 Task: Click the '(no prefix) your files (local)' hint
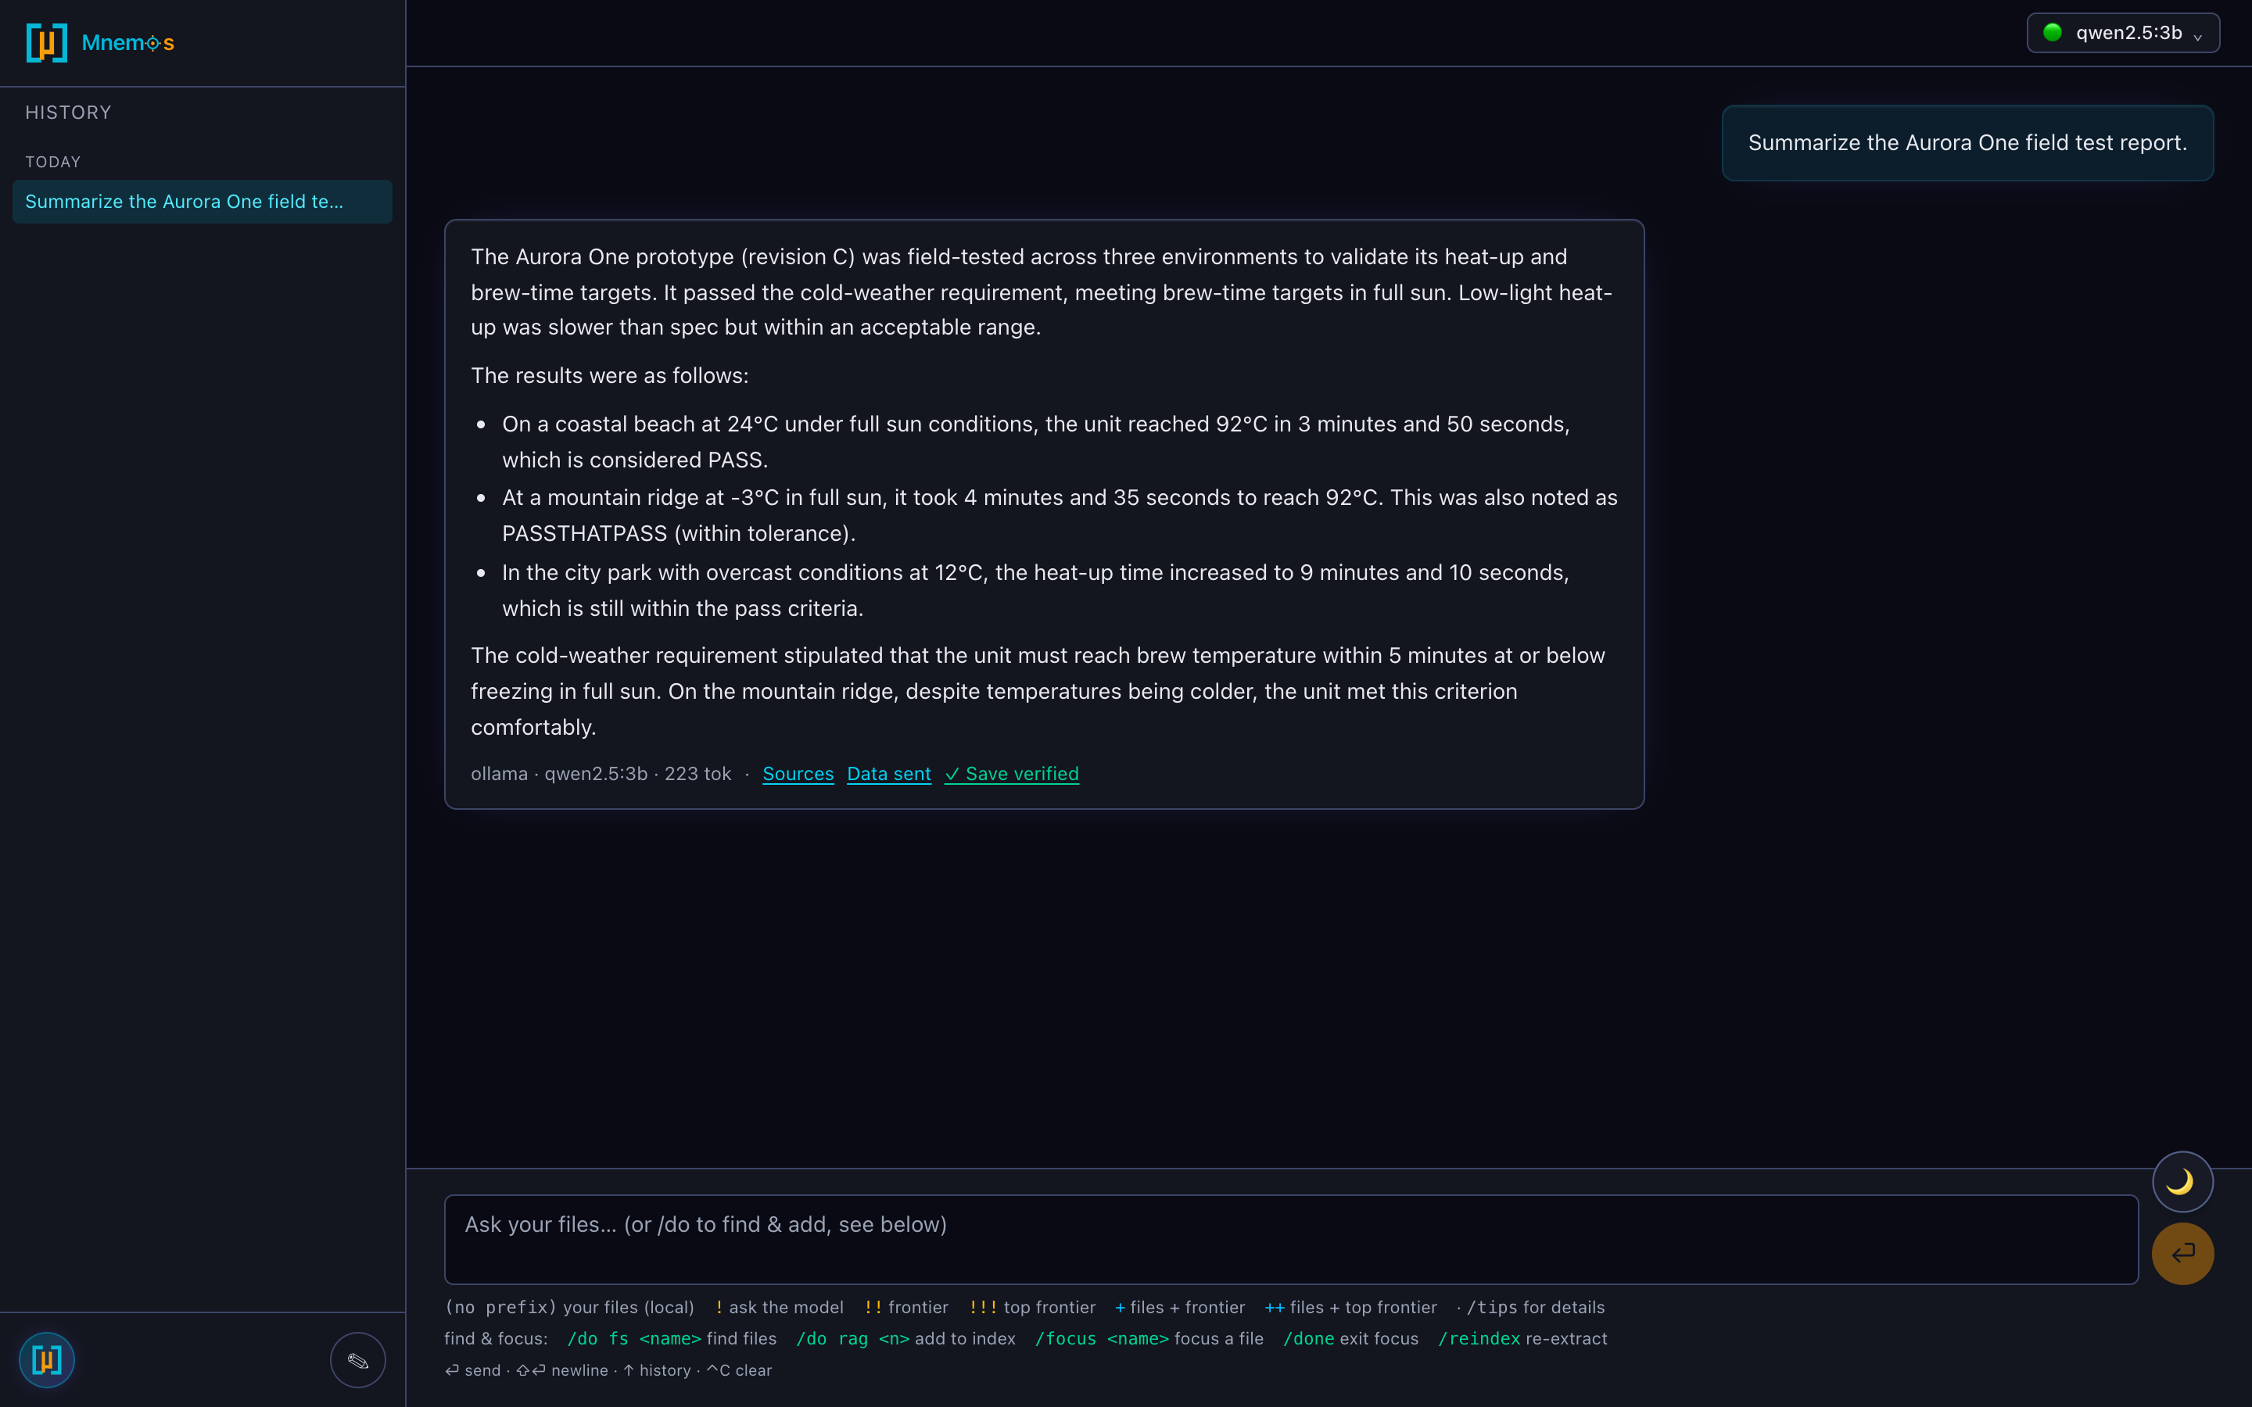point(569,1308)
